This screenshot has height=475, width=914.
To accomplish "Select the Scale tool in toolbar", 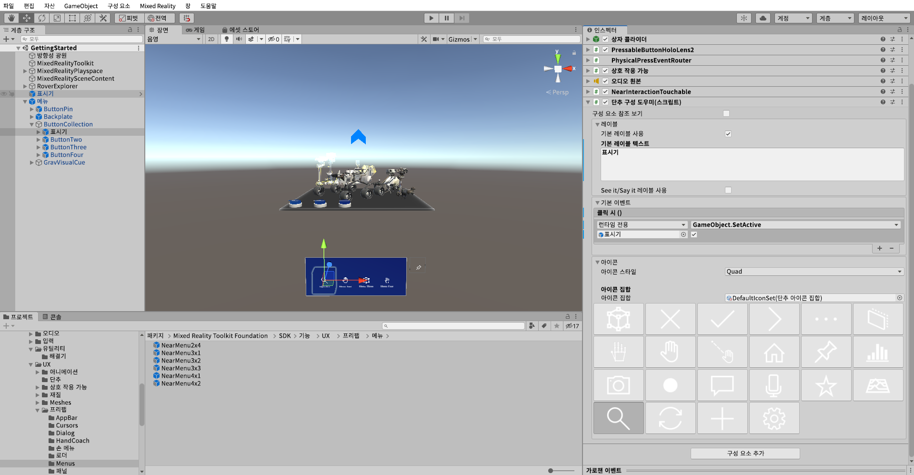I will point(57,18).
